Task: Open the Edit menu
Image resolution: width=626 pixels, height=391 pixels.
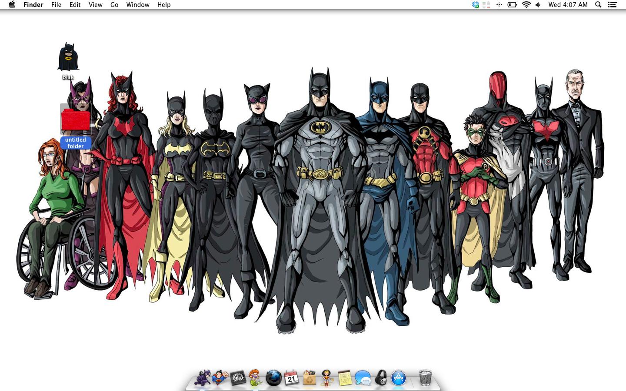Action: click(75, 5)
